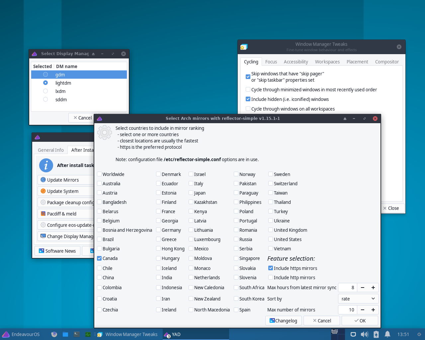Click the shade arrow in Select Display Manager titlebar
425x340 pixels.
click(93, 54)
